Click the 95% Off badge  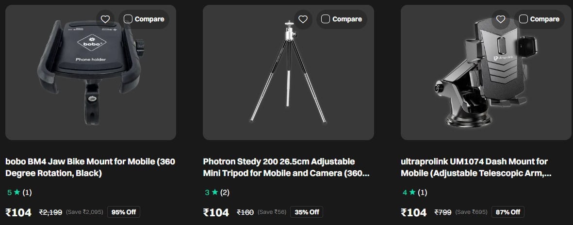(x=124, y=212)
